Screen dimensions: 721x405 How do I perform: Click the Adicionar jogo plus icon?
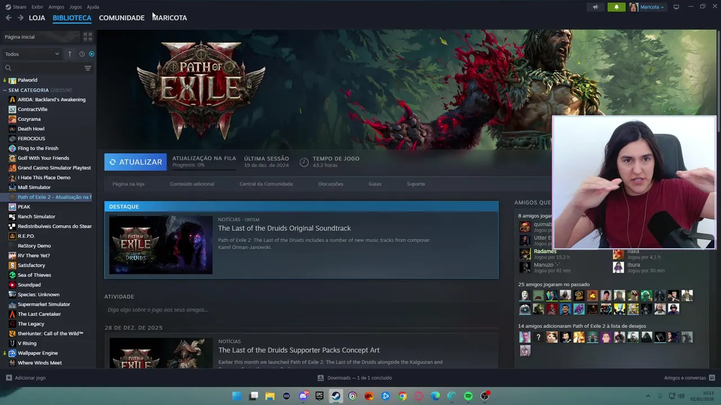(x=8, y=378)
